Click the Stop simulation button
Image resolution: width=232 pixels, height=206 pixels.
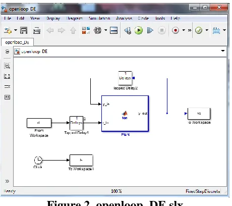pos(162,30)
